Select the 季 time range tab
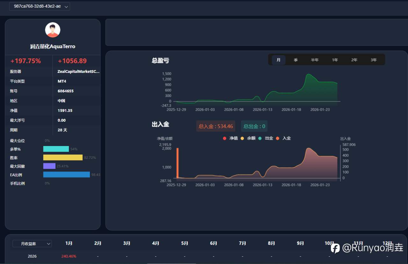408x264 pixels. click(x=296, y=60)
